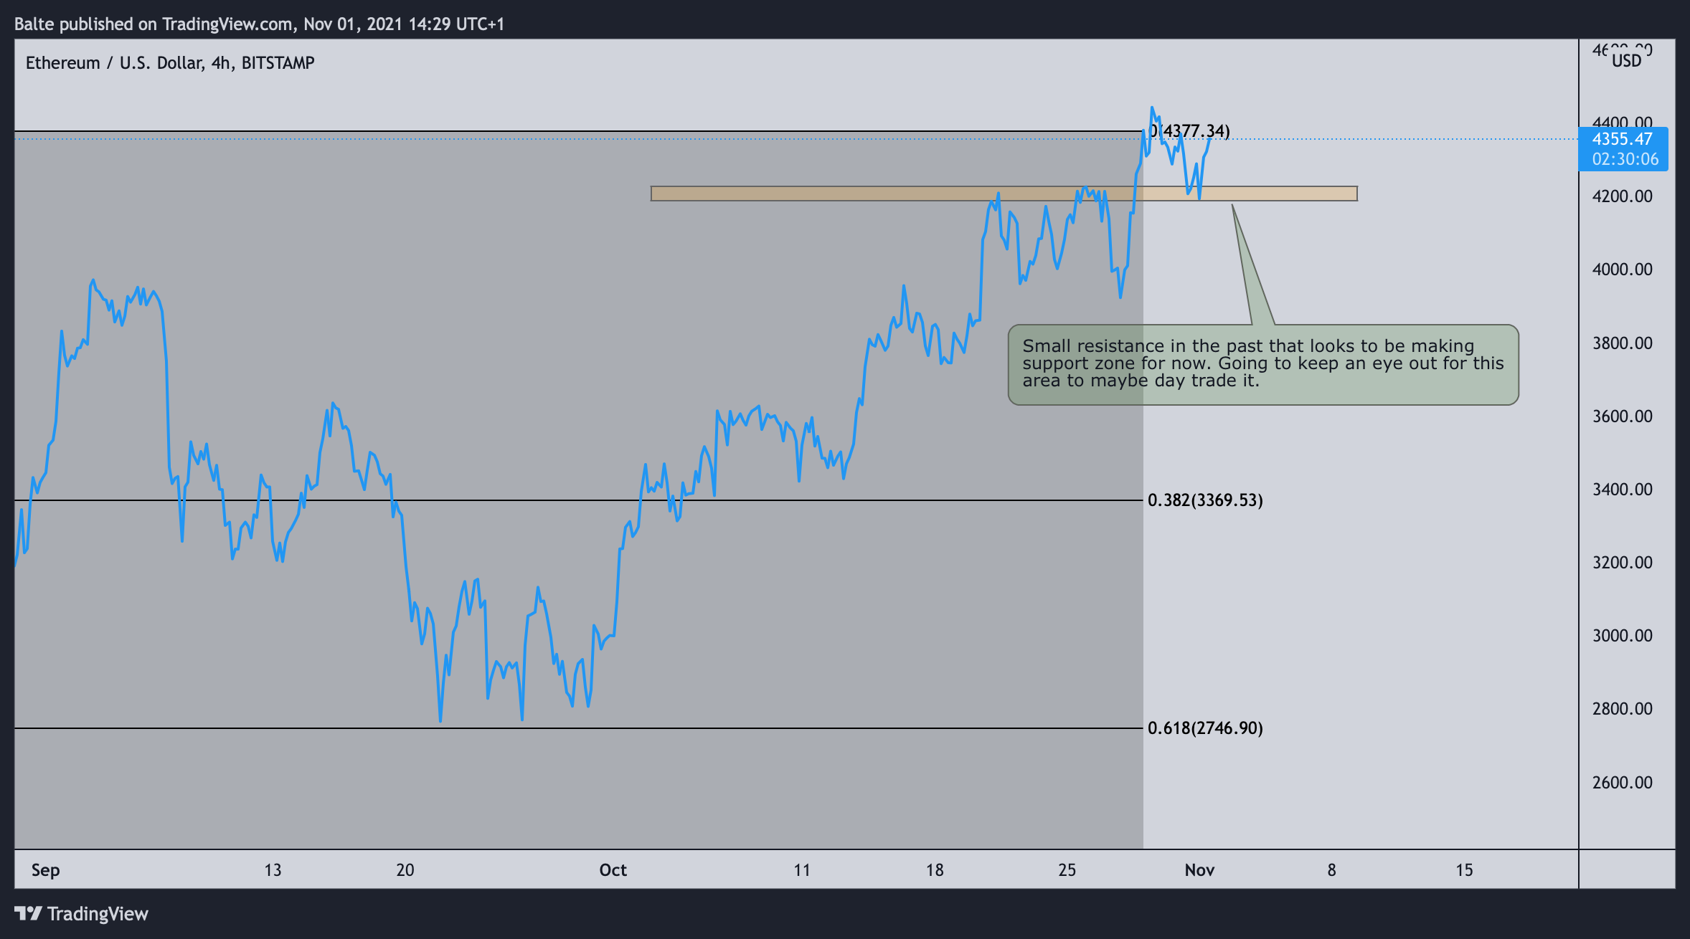This screenshot has width=1690, height=939.
Task: Click the 3800.00 price axis label
Action: tap(1622, 343)
